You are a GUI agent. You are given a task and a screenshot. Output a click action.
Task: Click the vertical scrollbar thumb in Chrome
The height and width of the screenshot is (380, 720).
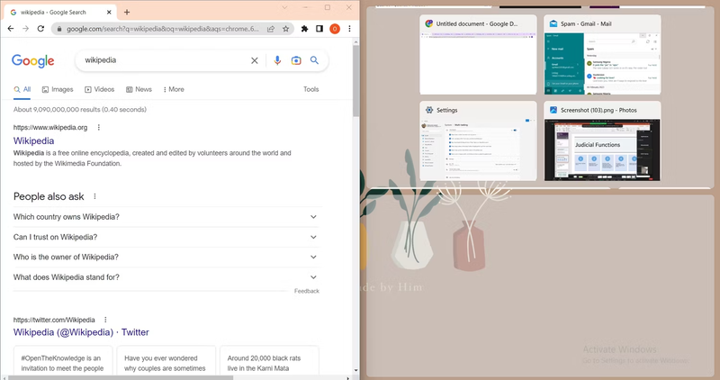[355, 80]
